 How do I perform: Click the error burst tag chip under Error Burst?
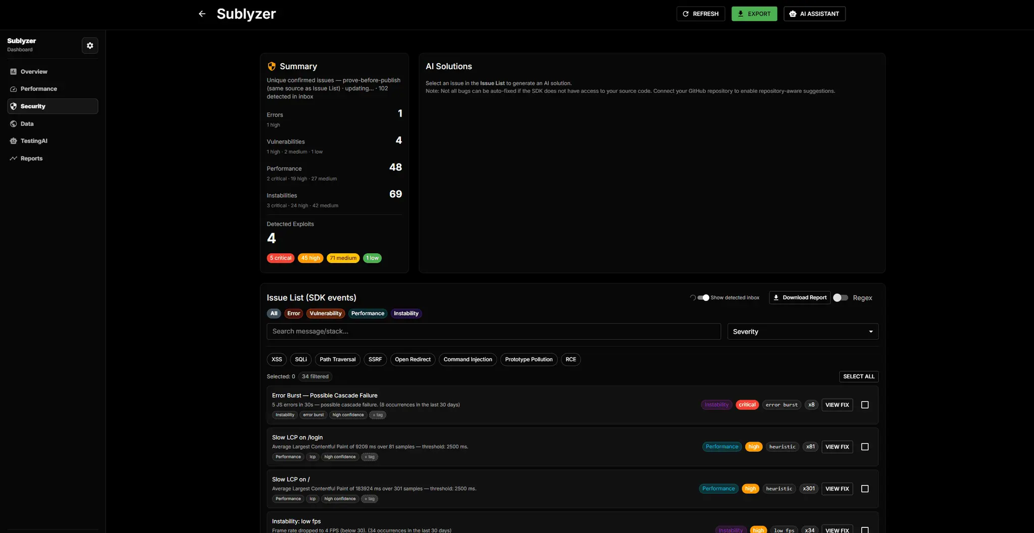(x=314, y=415)
